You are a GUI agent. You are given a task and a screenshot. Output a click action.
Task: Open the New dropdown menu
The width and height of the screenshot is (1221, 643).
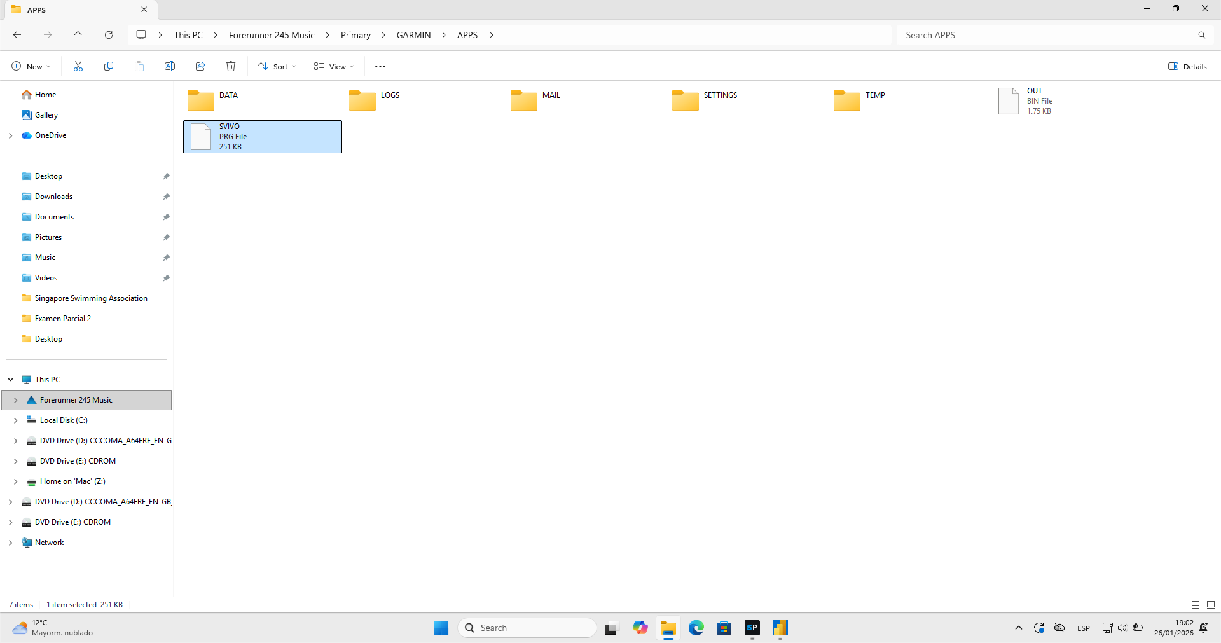31,66
